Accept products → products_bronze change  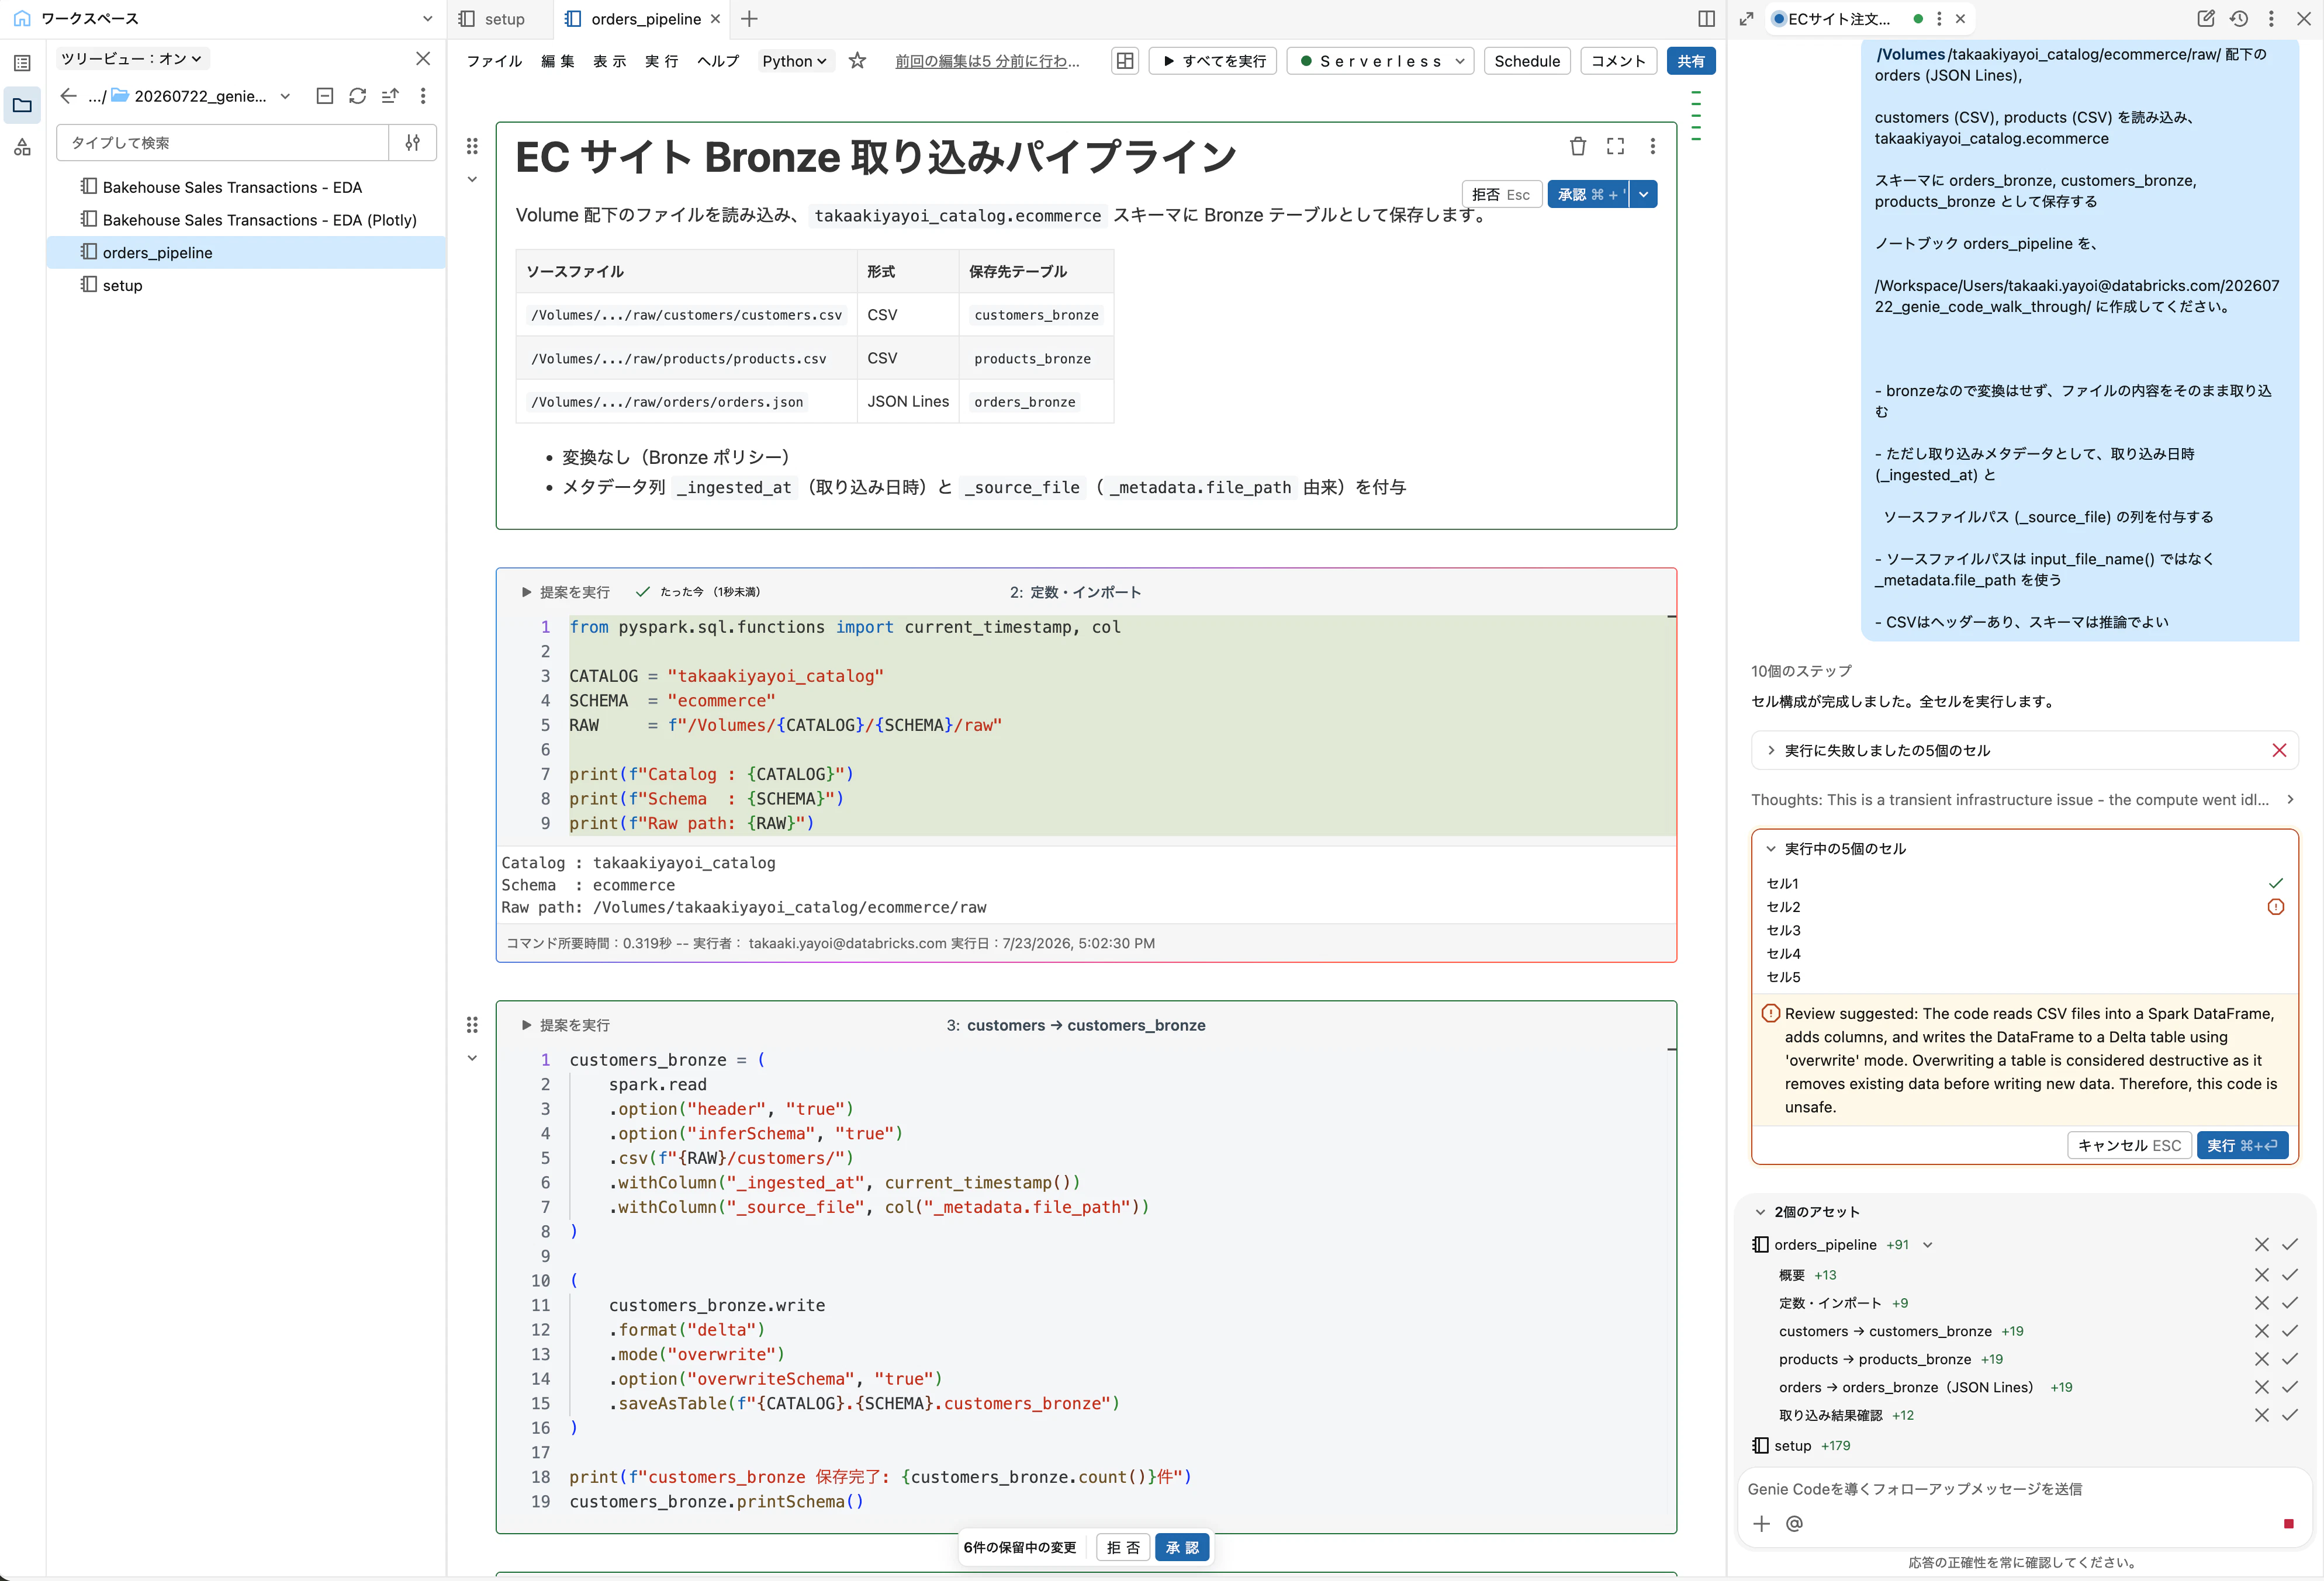[x=2290, y=1359]
